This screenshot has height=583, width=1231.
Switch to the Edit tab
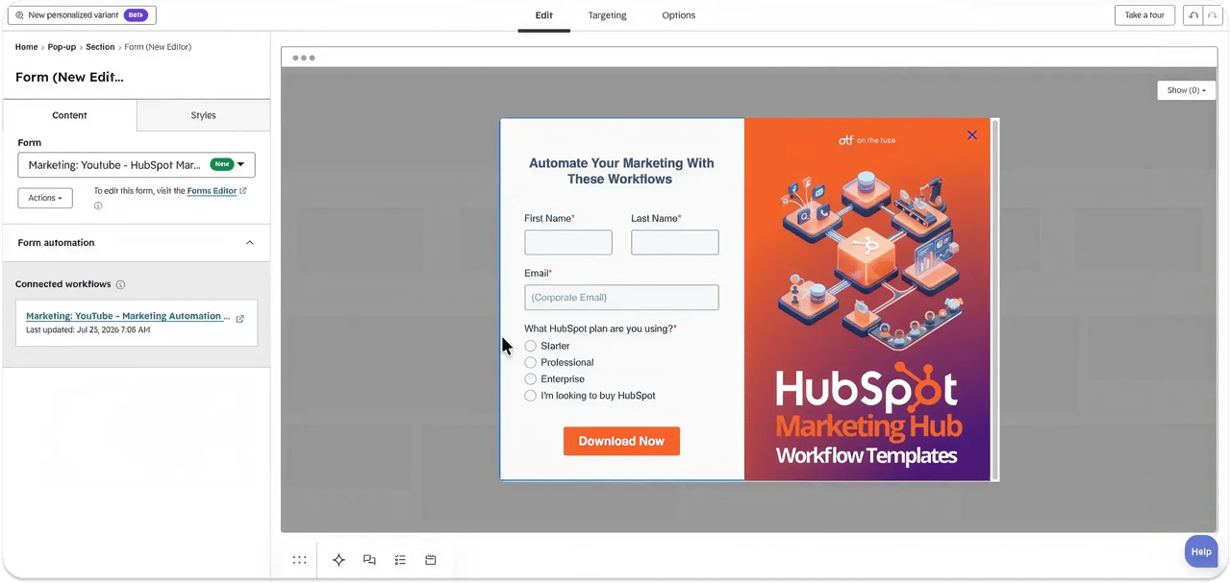544,15
